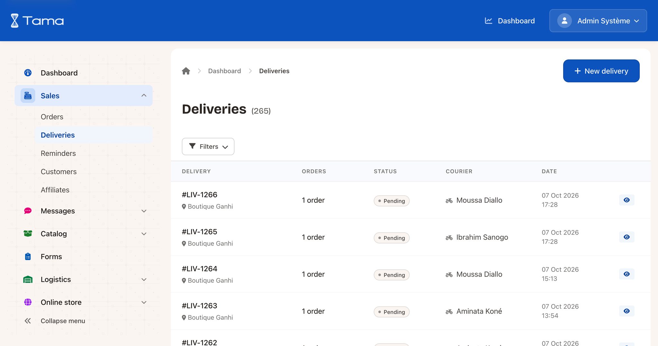Viewport: 658px width, 346px height.
Task: Open the Filters dropdown
Action: (208, 146)
